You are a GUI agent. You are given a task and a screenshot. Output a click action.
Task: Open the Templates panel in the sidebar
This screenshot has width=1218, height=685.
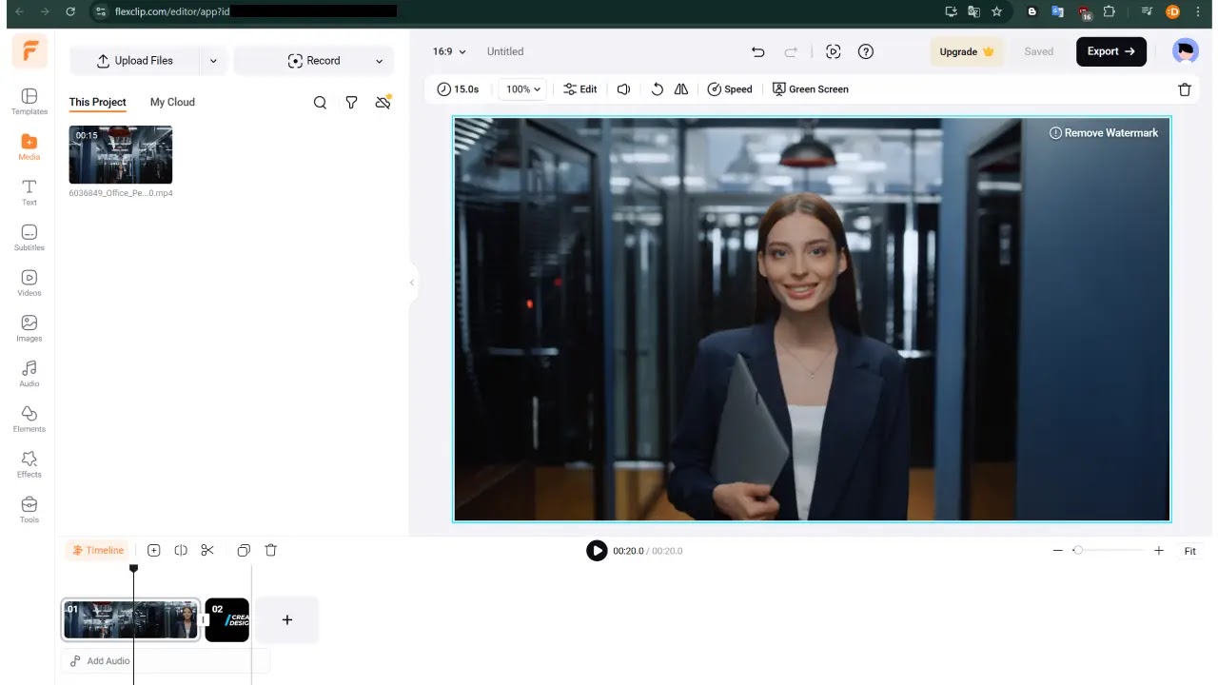tap(29, 101)
